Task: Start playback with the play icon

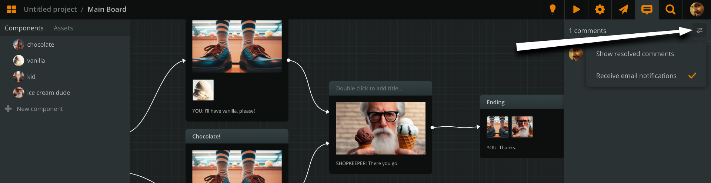Action: point(576,9)
